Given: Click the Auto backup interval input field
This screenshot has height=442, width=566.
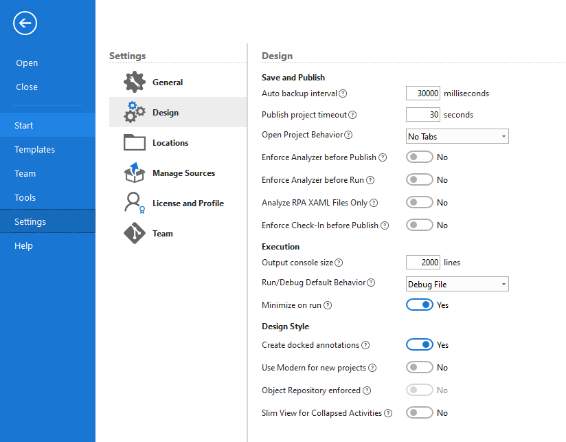Looking at the screenshot, I should tap(422, 93).
